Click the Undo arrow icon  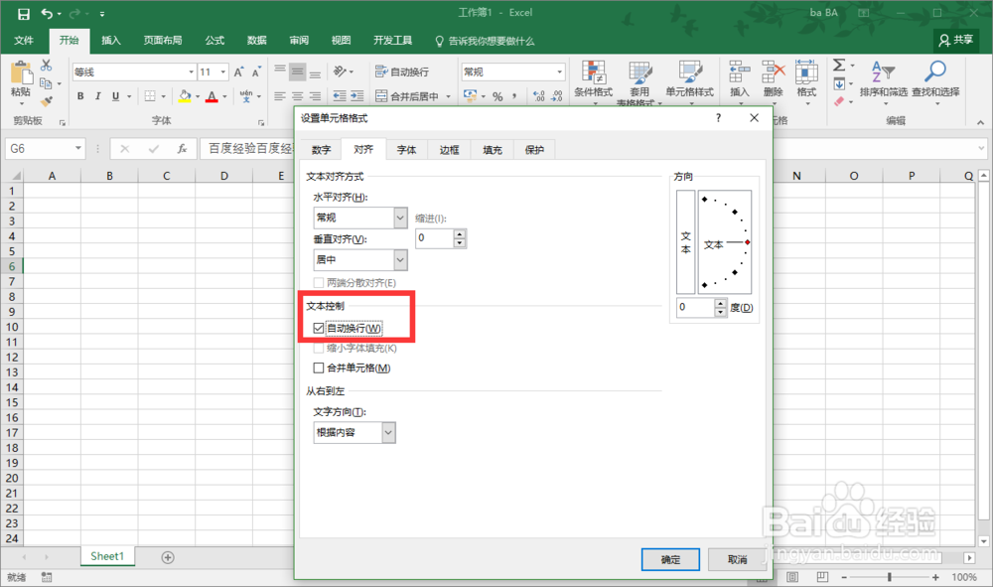coord(47,13)
